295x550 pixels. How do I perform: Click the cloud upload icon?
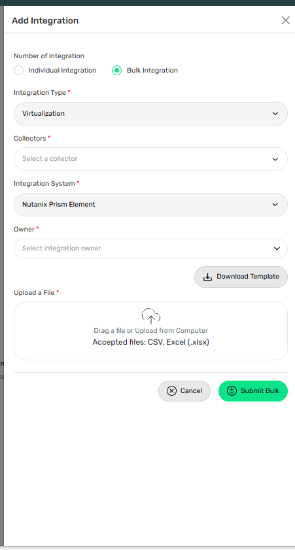[x=151, y=316]
